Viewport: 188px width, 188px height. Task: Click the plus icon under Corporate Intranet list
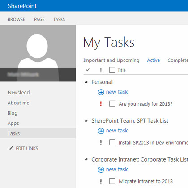click(x=101, y=170)
